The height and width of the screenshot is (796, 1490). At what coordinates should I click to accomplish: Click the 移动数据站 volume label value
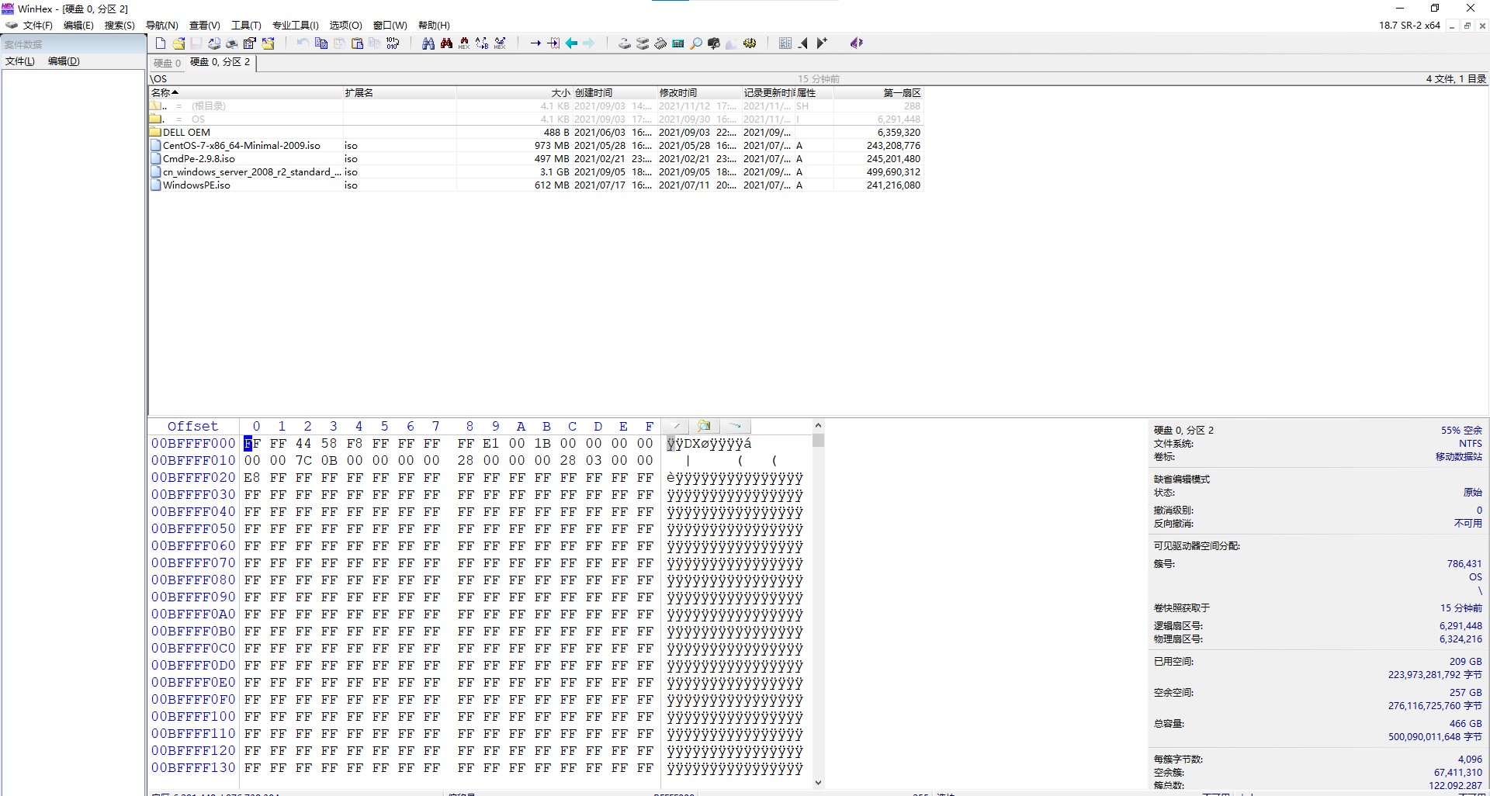tap(1458, 457)
